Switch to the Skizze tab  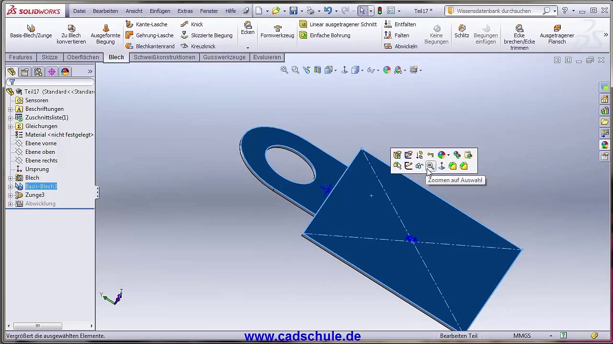(x=50, y=57)
